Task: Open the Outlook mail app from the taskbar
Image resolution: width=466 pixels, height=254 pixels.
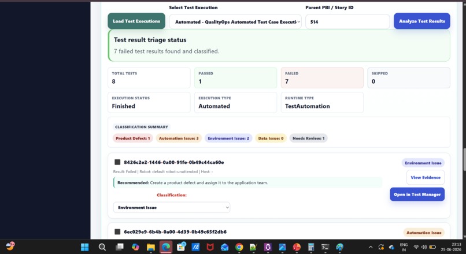Action: tap(224, 247)
